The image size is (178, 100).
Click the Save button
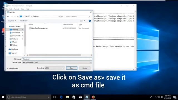point(72,68)
